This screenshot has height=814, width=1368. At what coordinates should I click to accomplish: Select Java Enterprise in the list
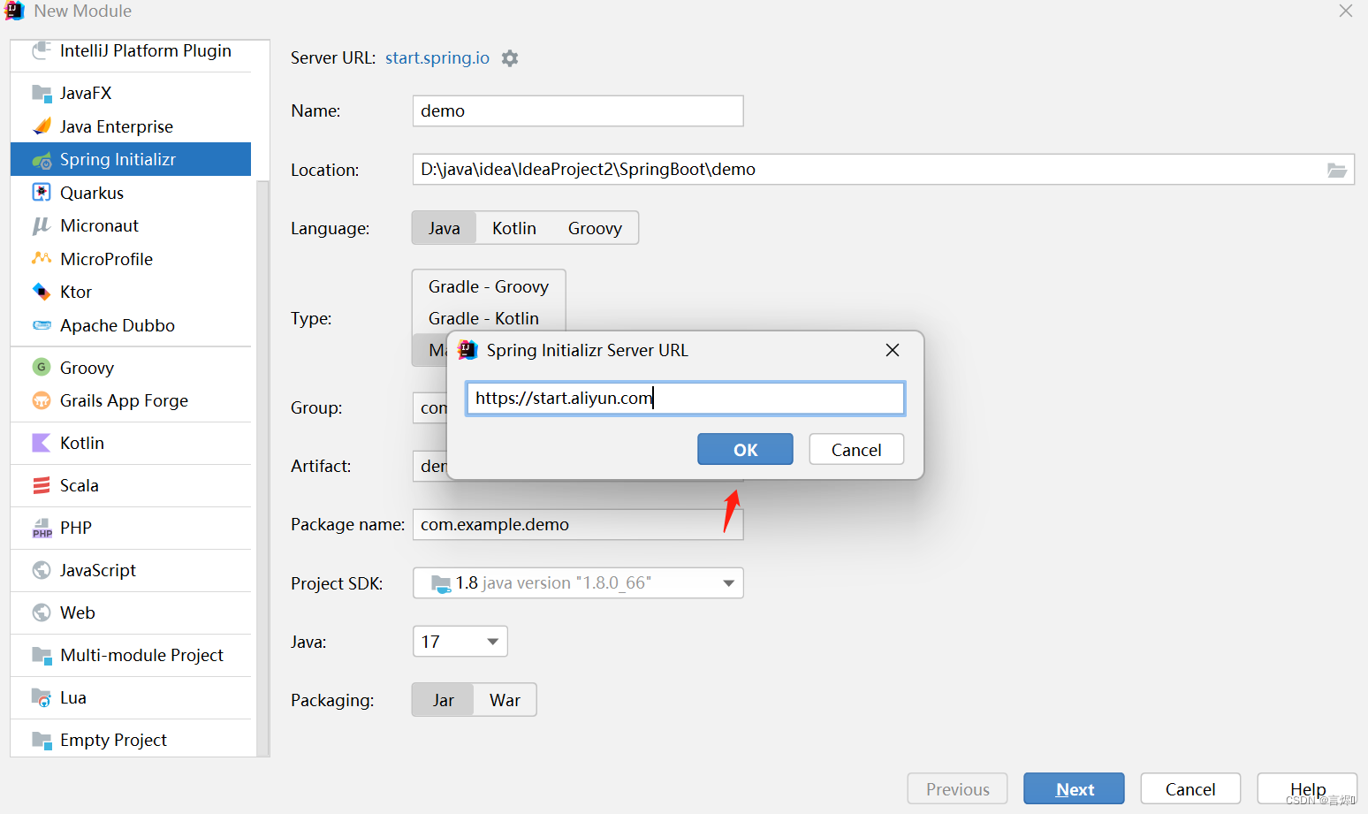coord(131,126)
